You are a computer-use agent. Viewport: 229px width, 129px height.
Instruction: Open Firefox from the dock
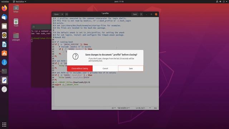click(4, 8)
